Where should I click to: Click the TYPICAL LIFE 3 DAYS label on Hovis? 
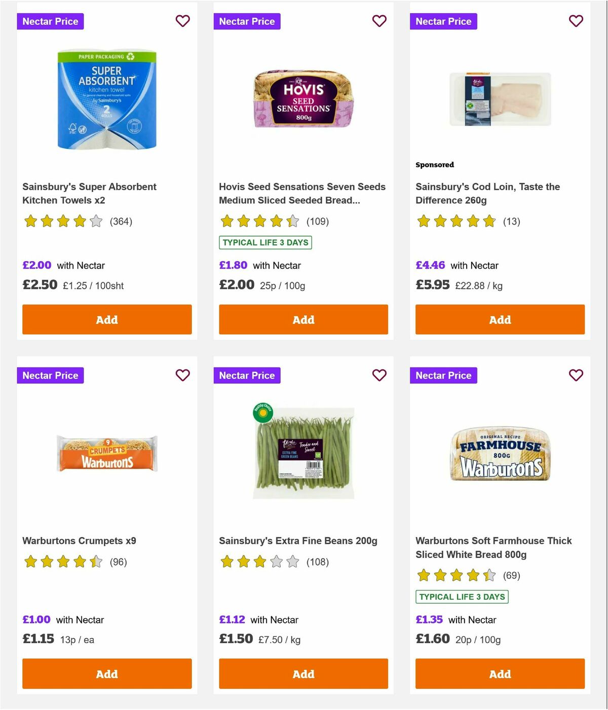point(264,243)
